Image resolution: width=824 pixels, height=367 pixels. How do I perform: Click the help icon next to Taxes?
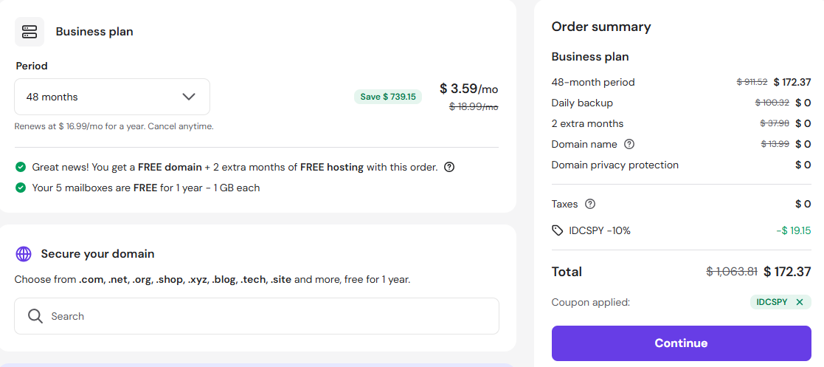pos(590,204)
